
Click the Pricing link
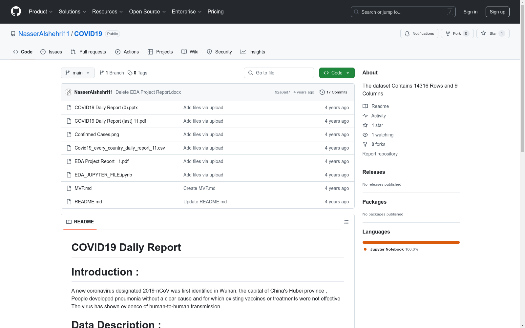[216, 12]
